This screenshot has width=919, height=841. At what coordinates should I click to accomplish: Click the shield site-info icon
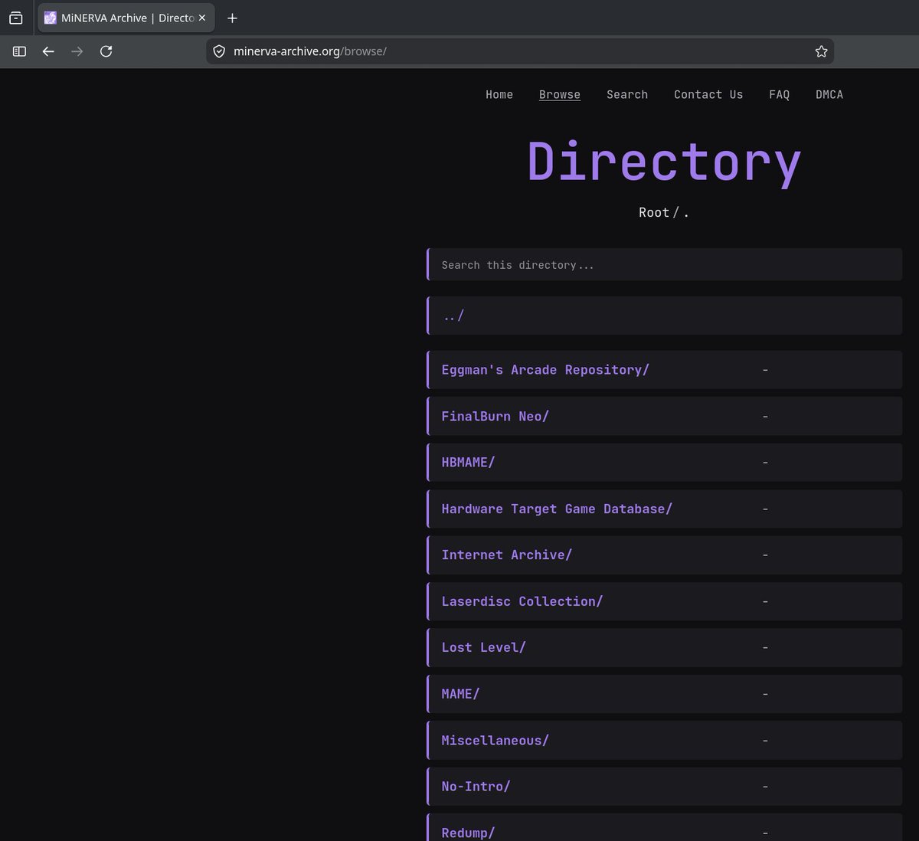[219, 51]
